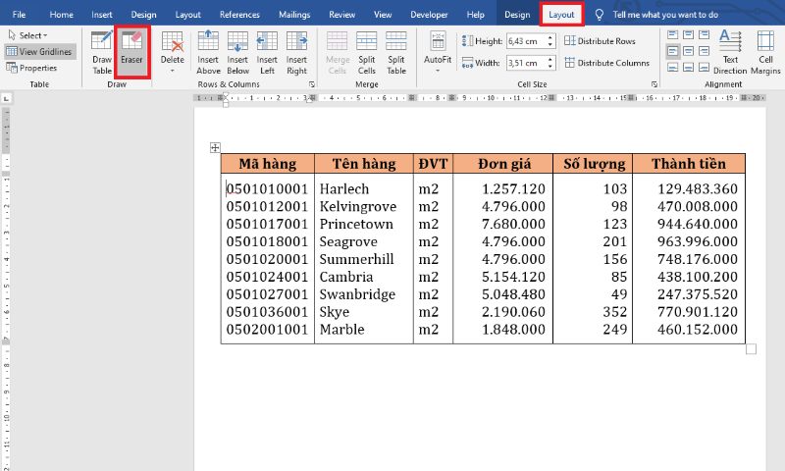The image size is (785, 471).
Task: Switch to the View tab
Action: [383, 15]
